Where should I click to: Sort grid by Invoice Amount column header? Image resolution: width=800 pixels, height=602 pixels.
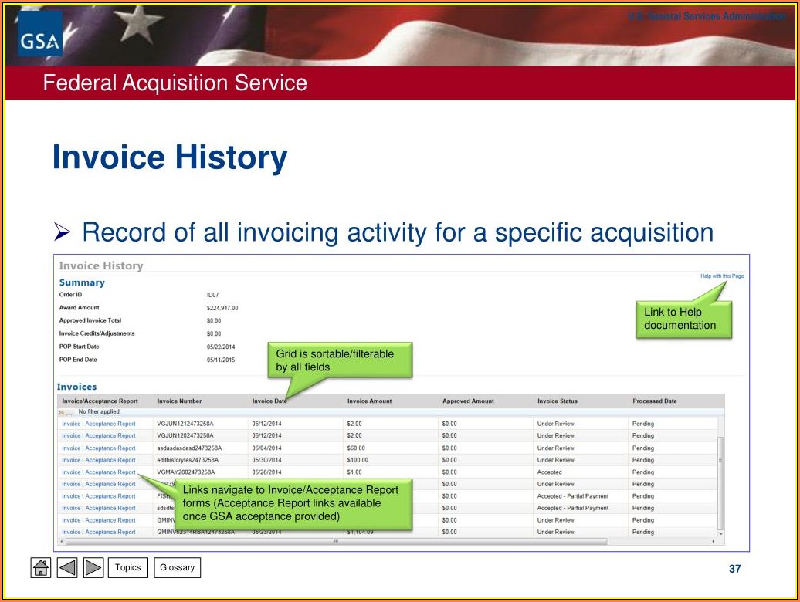369,401
